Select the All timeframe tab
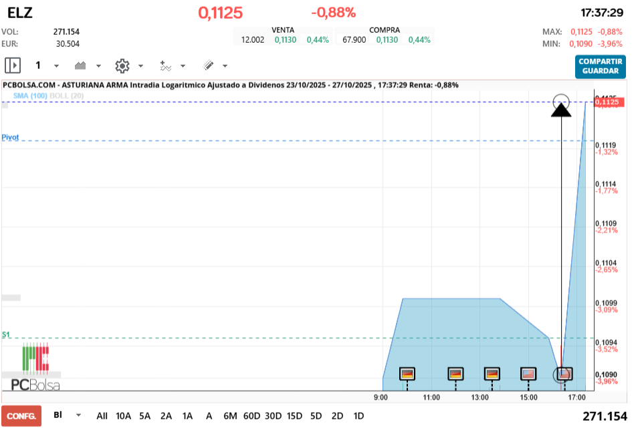Screen dimensions: 636x430 [x=102, y=416]
